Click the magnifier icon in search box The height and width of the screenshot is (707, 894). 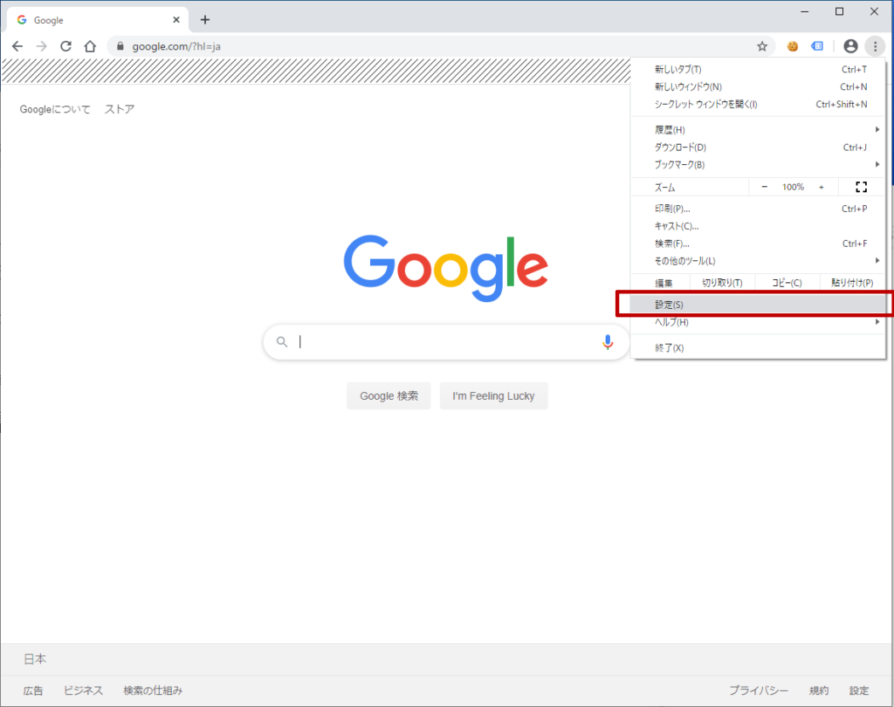point(282,341)
